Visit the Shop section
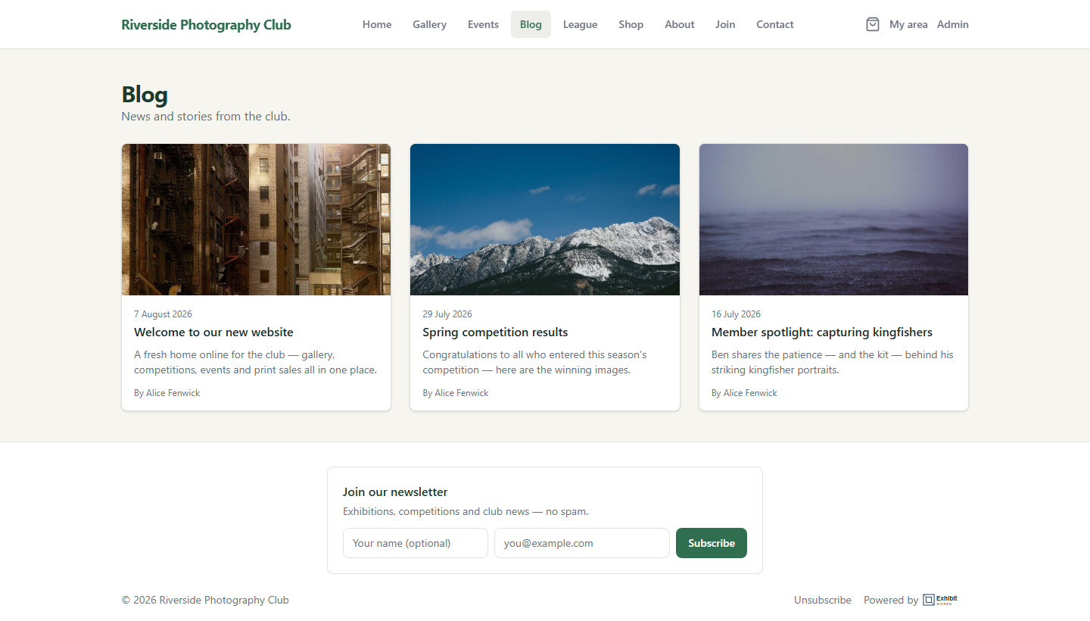1090x621 pixels. [631, 24]
